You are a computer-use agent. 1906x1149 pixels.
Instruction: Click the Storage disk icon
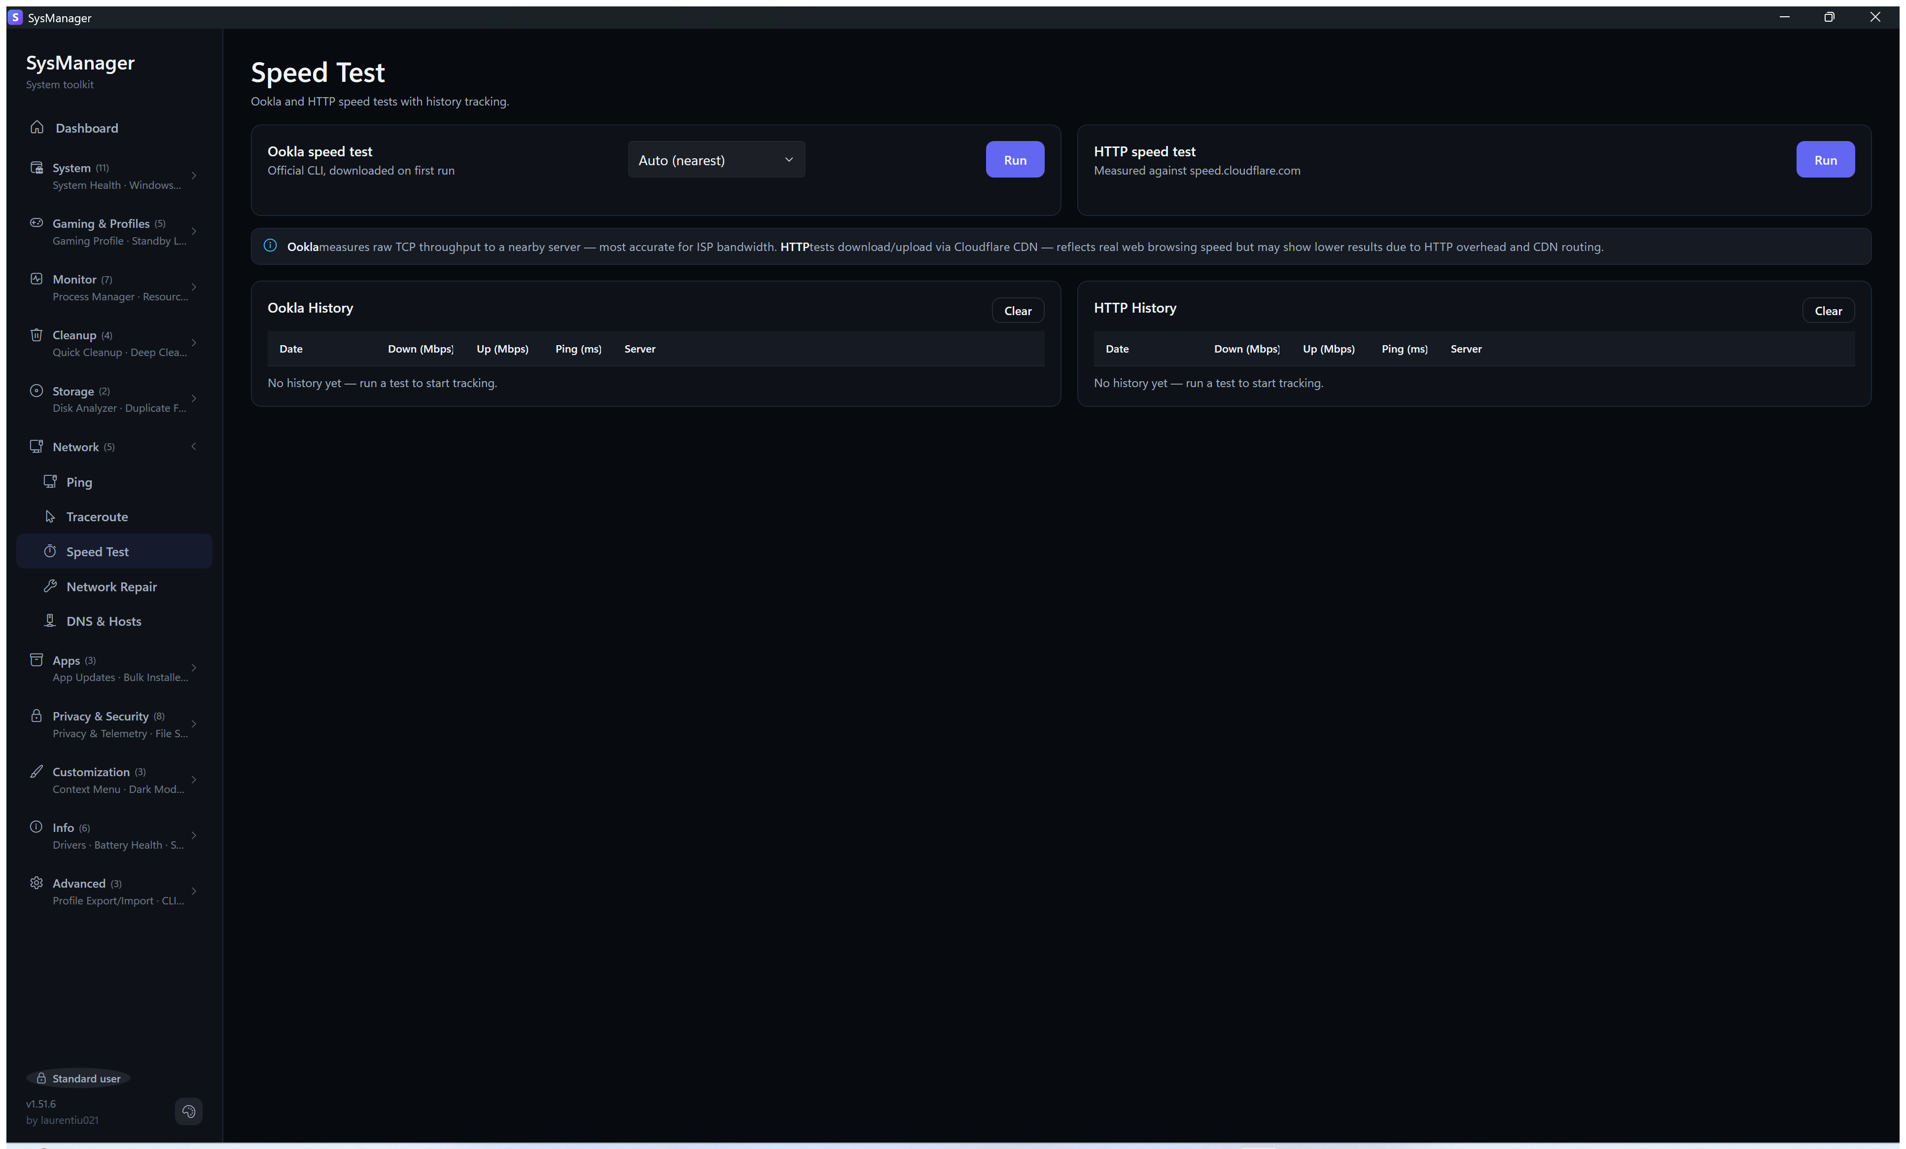pyautogui.click(x=36, y=390)
